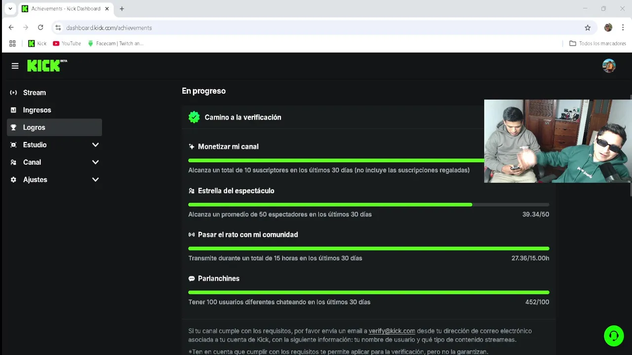This screenshot has height=355, width=632.
Task: Close the Achievements browser tab
Action: click(x=107, y=8)
